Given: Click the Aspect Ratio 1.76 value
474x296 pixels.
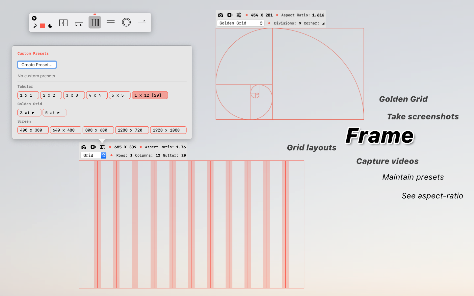Looking at the screenshot, I should tap(181, 147).
